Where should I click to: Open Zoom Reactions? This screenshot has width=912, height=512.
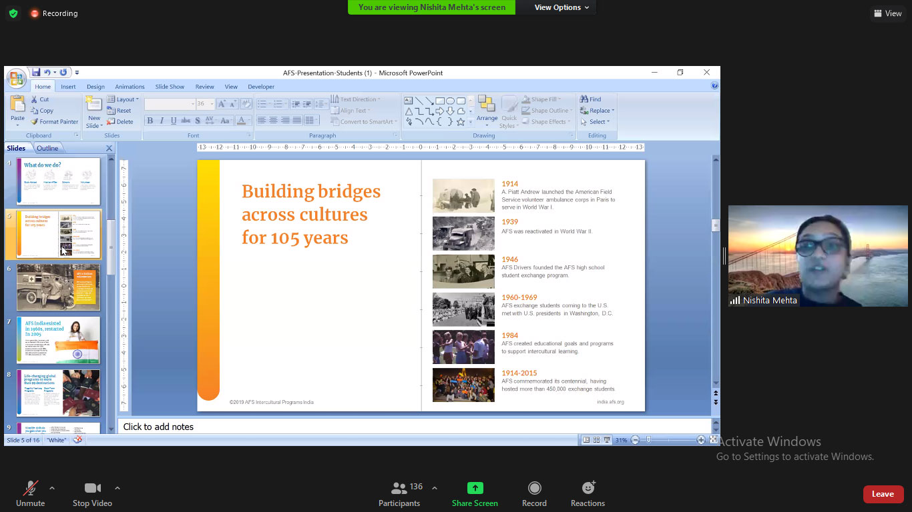[588, 494]
